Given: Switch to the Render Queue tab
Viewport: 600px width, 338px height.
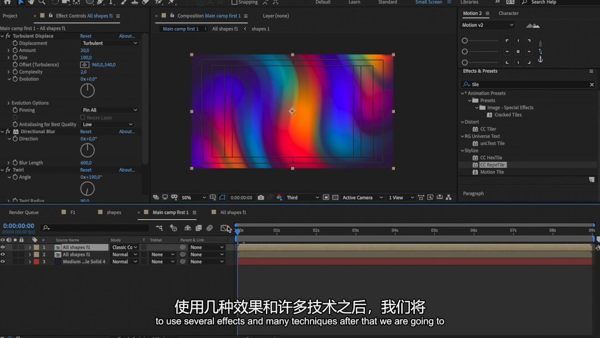Looking at the screenshot, I should [x=24, y=212].
